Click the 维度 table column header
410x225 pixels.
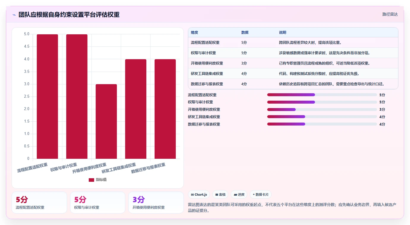(194, 33)
